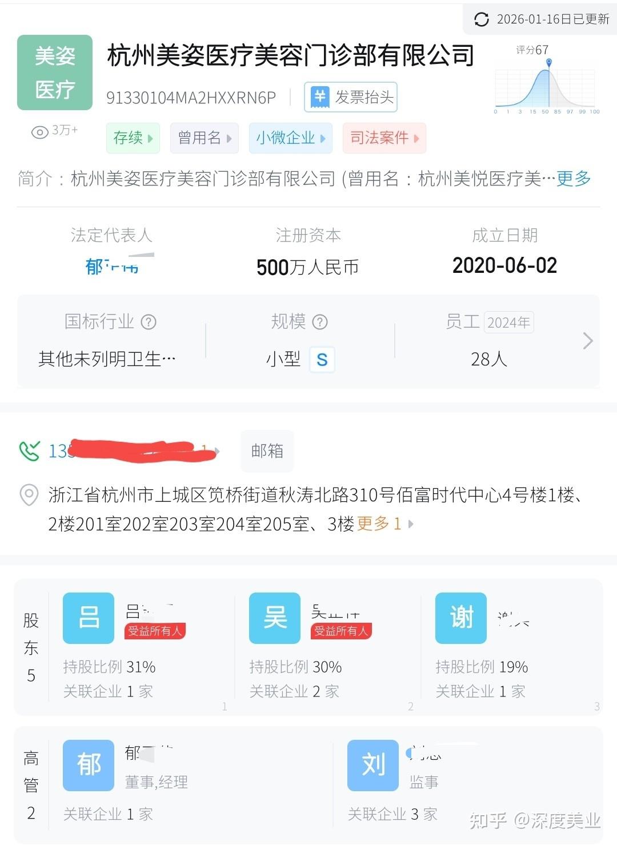Click the 吕 shareholder avatar
This screenshot has height=846, width=617.
pyautogui.click(x=89, y=618)
